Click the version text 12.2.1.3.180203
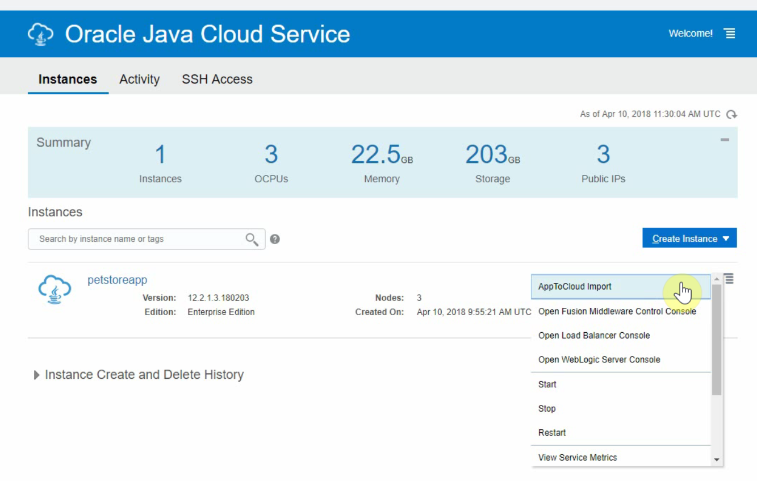The width and height of the screenshot is (757, 481). [x=218, y=298]
